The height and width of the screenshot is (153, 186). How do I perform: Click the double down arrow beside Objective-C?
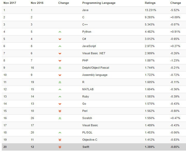[60, 140]
